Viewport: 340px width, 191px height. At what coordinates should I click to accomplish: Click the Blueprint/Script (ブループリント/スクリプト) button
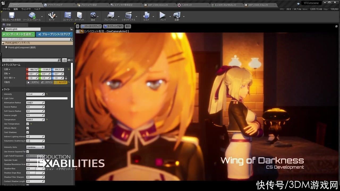[54, 34]
